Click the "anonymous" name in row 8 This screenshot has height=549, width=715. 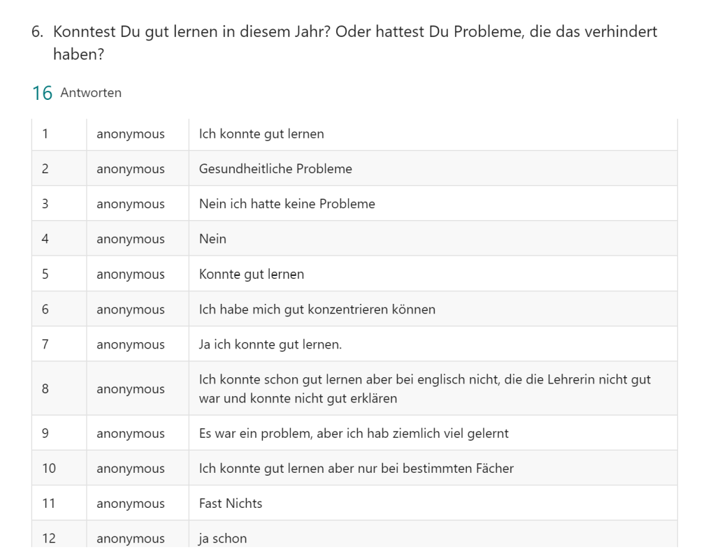131,388
